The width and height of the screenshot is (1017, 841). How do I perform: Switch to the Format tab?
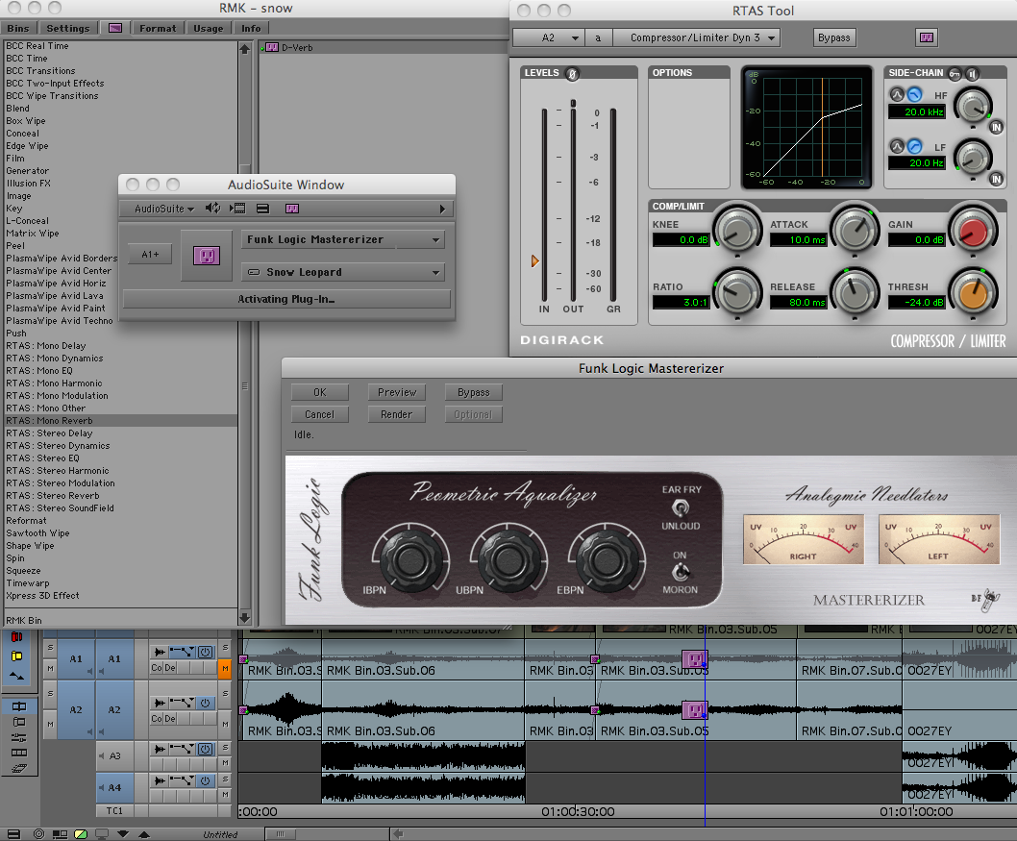158,28
